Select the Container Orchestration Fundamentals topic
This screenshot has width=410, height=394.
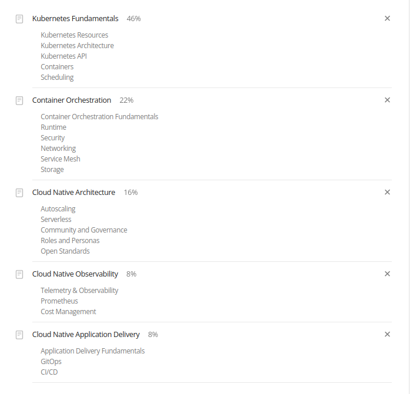click(x=99, y=117)
